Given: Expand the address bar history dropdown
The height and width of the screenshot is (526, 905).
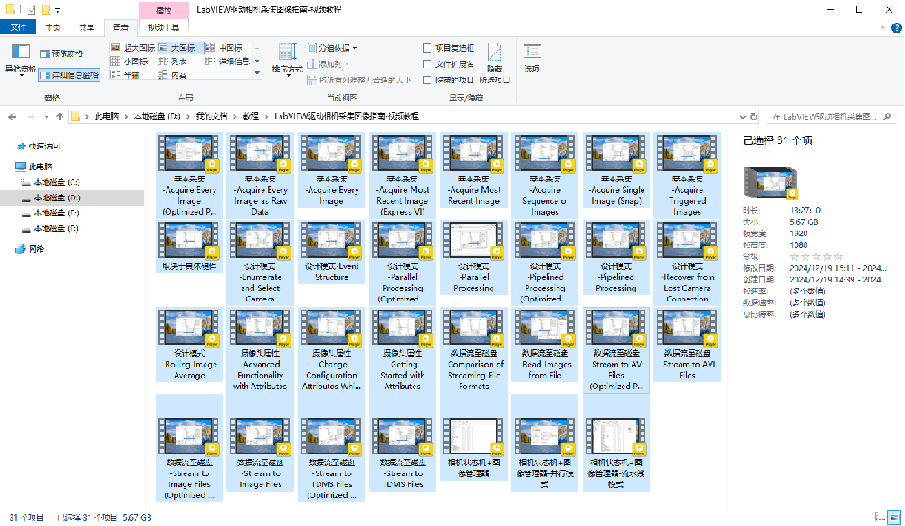Looking at the screenshot, I should click(x=742, y=117).
